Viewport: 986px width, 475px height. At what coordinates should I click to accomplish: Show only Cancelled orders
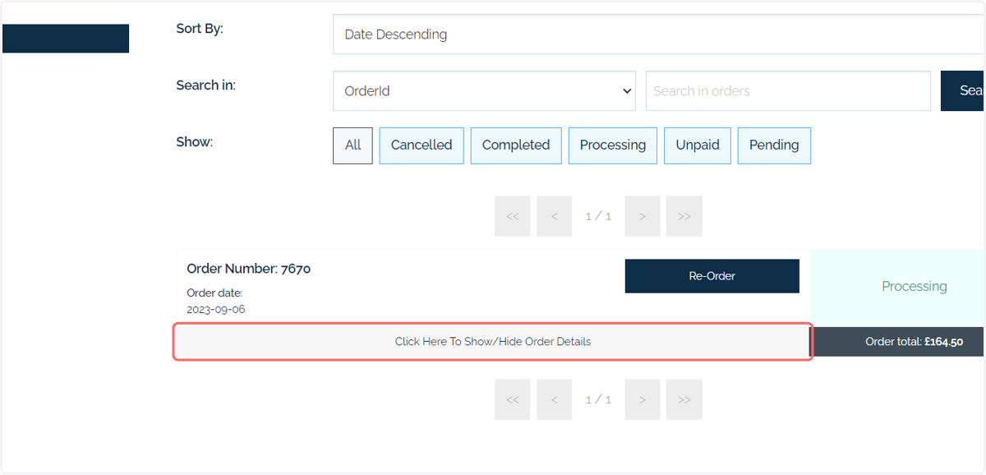click(x=422, y=145)
